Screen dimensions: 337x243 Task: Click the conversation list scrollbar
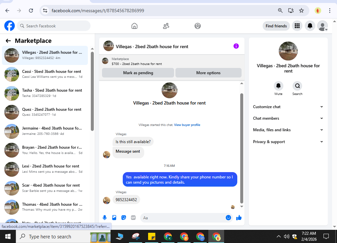point(92,91)
